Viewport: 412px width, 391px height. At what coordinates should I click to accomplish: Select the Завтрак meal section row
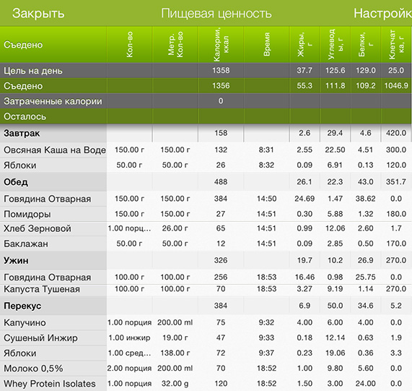(206, 133)
